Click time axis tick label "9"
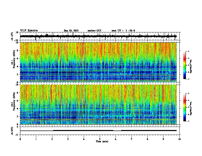Image resolution: width=202 pixels, height=156 pixels. point(163,139)
